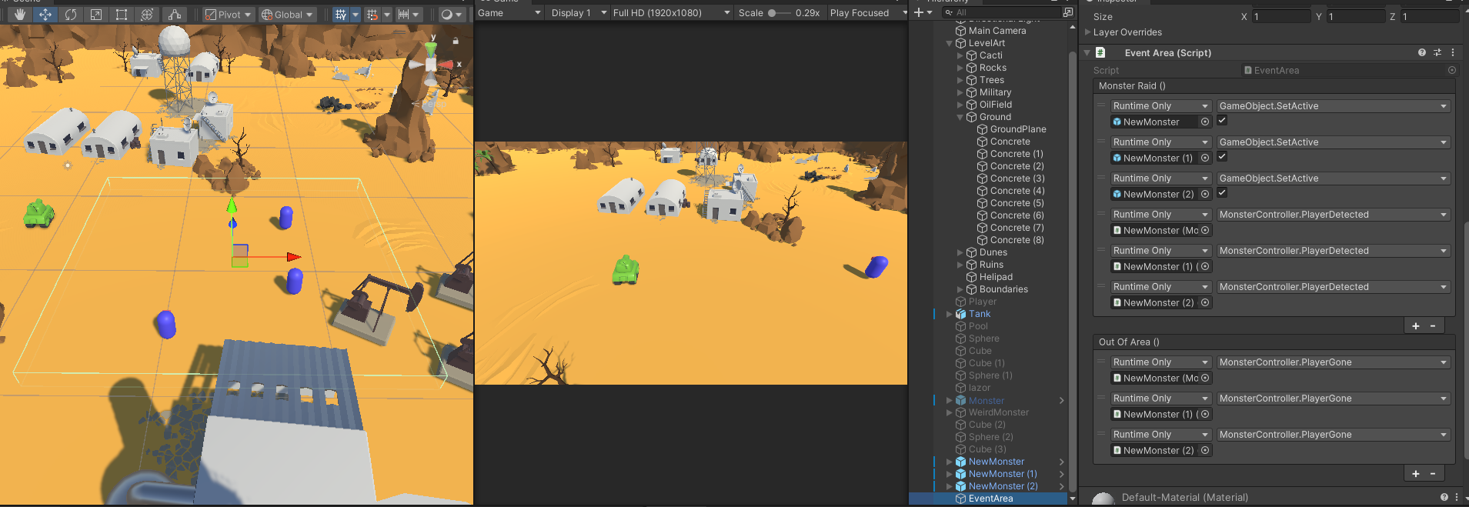Screen dimensions: 1469x507
Task: Expand the Military node
Action: click(x=960, y=92)
